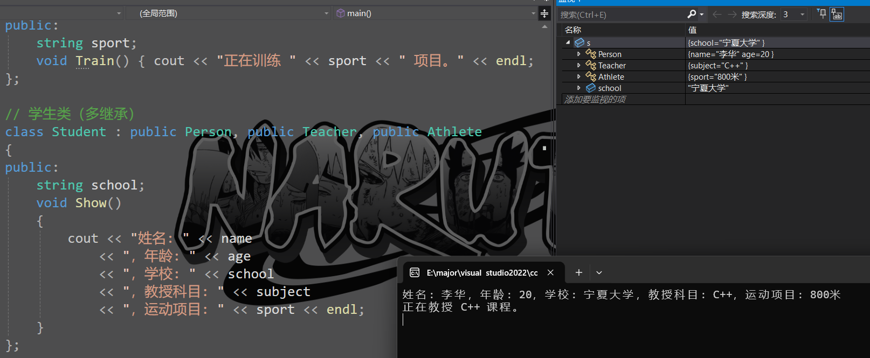Image resolution: width=870 pixels, height=358 pixels.
Task: Toggle the text visualizer icon in Watch toolbar
Action: [x=837, y=15]
